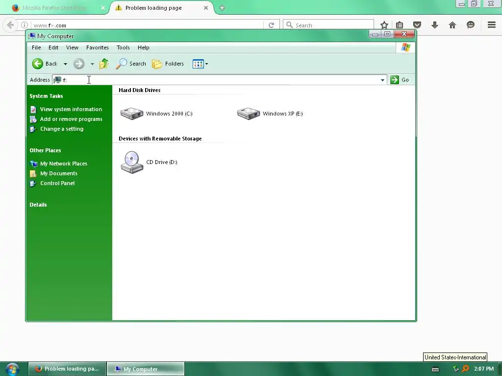The width and height of the screenshot is (502, 376).
Task: Open Search magnifier in My Computer toolbar
Action: pos(122,64)
